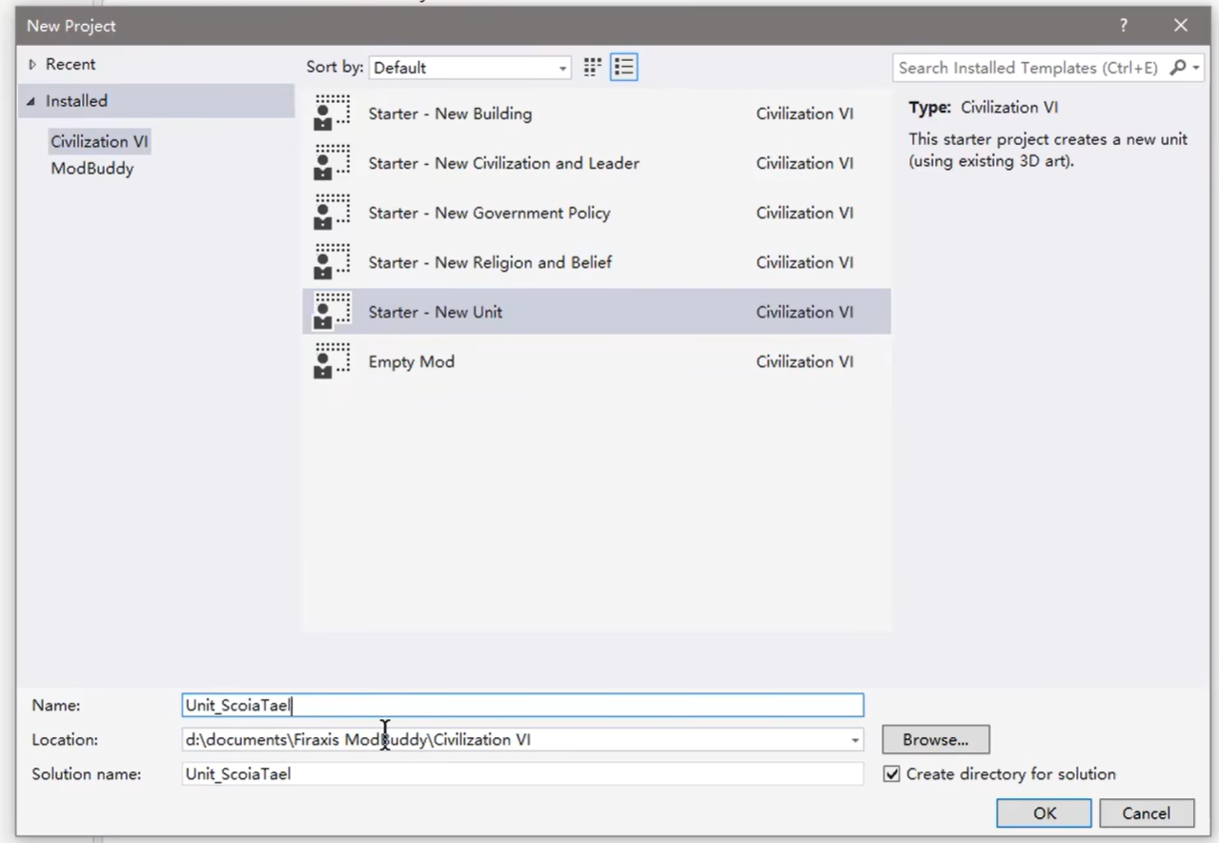Click the Starter - New Building template icon

332,113
